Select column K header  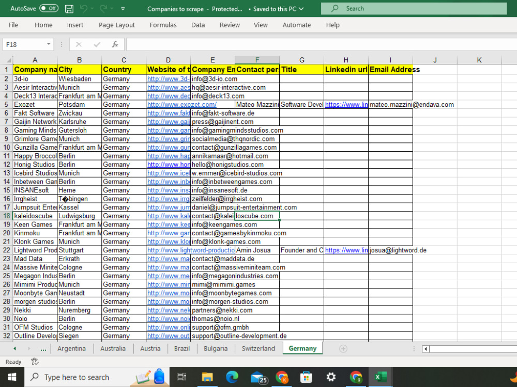click(479, 60)
